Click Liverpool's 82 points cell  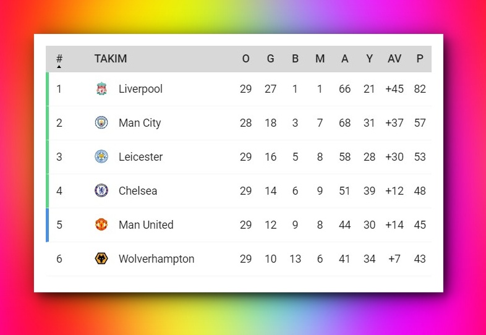[420, 89]
